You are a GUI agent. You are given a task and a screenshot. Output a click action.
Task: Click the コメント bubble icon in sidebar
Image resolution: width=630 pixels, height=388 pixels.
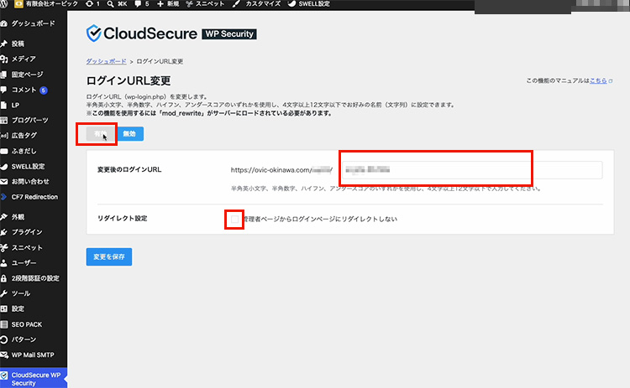[4, 90]
